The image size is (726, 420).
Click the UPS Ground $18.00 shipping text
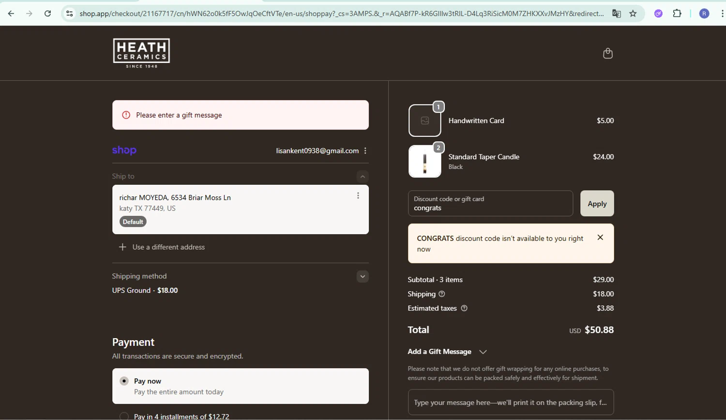pos(145,290)
